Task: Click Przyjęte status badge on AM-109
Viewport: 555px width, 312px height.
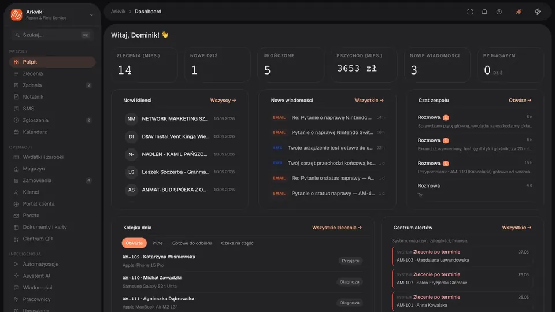Action: click(x=350, y=261)
